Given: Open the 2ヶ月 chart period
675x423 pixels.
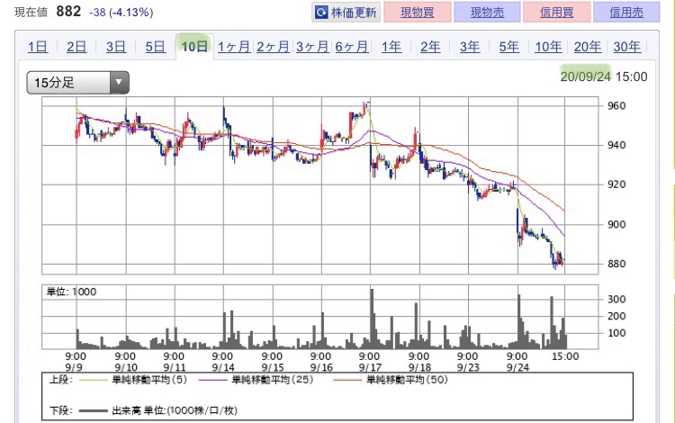Looking at the screenshot, I should (273, 47).
